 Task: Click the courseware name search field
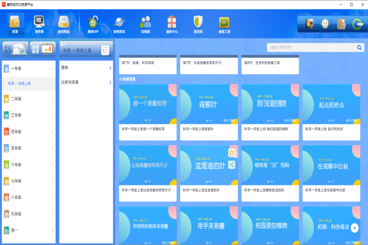312,47
